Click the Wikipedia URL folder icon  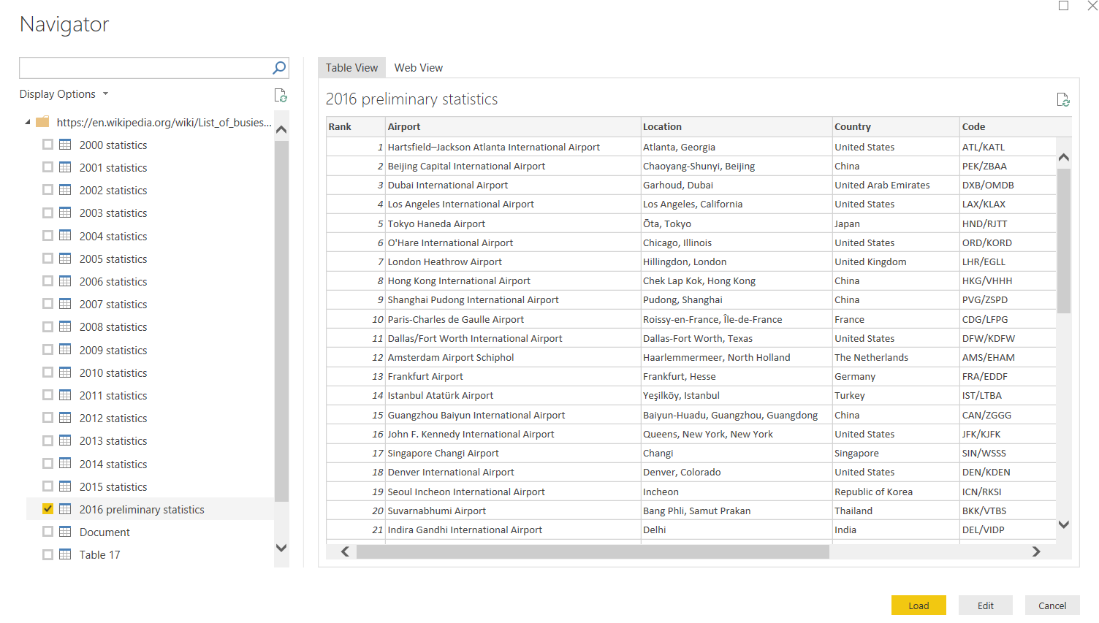tap(43, 122)
